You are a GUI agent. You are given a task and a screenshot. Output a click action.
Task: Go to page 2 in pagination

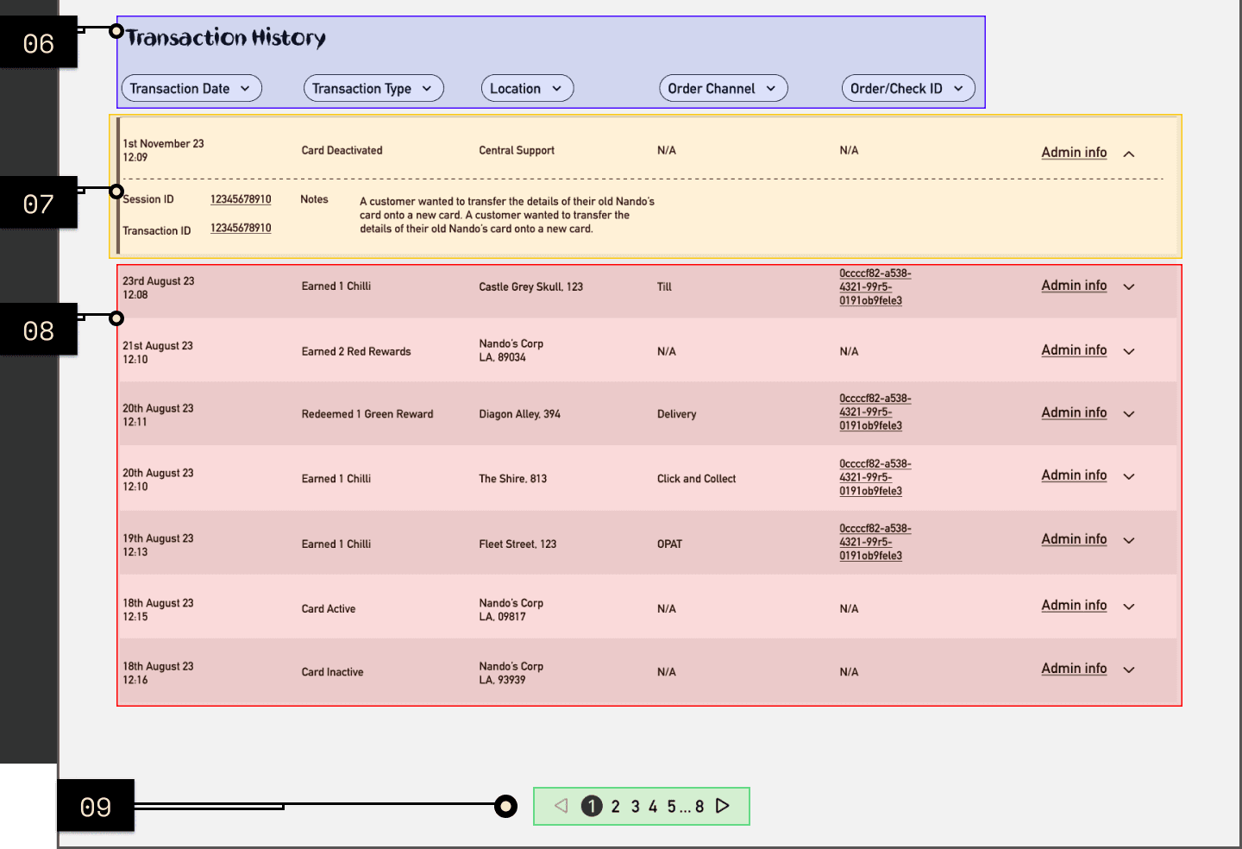(x=615, y=807)
